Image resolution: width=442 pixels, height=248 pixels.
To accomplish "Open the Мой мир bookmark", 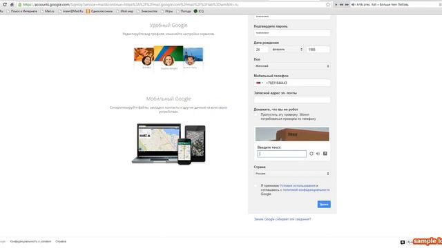I will pyautogui.click(x=124, y=11).
